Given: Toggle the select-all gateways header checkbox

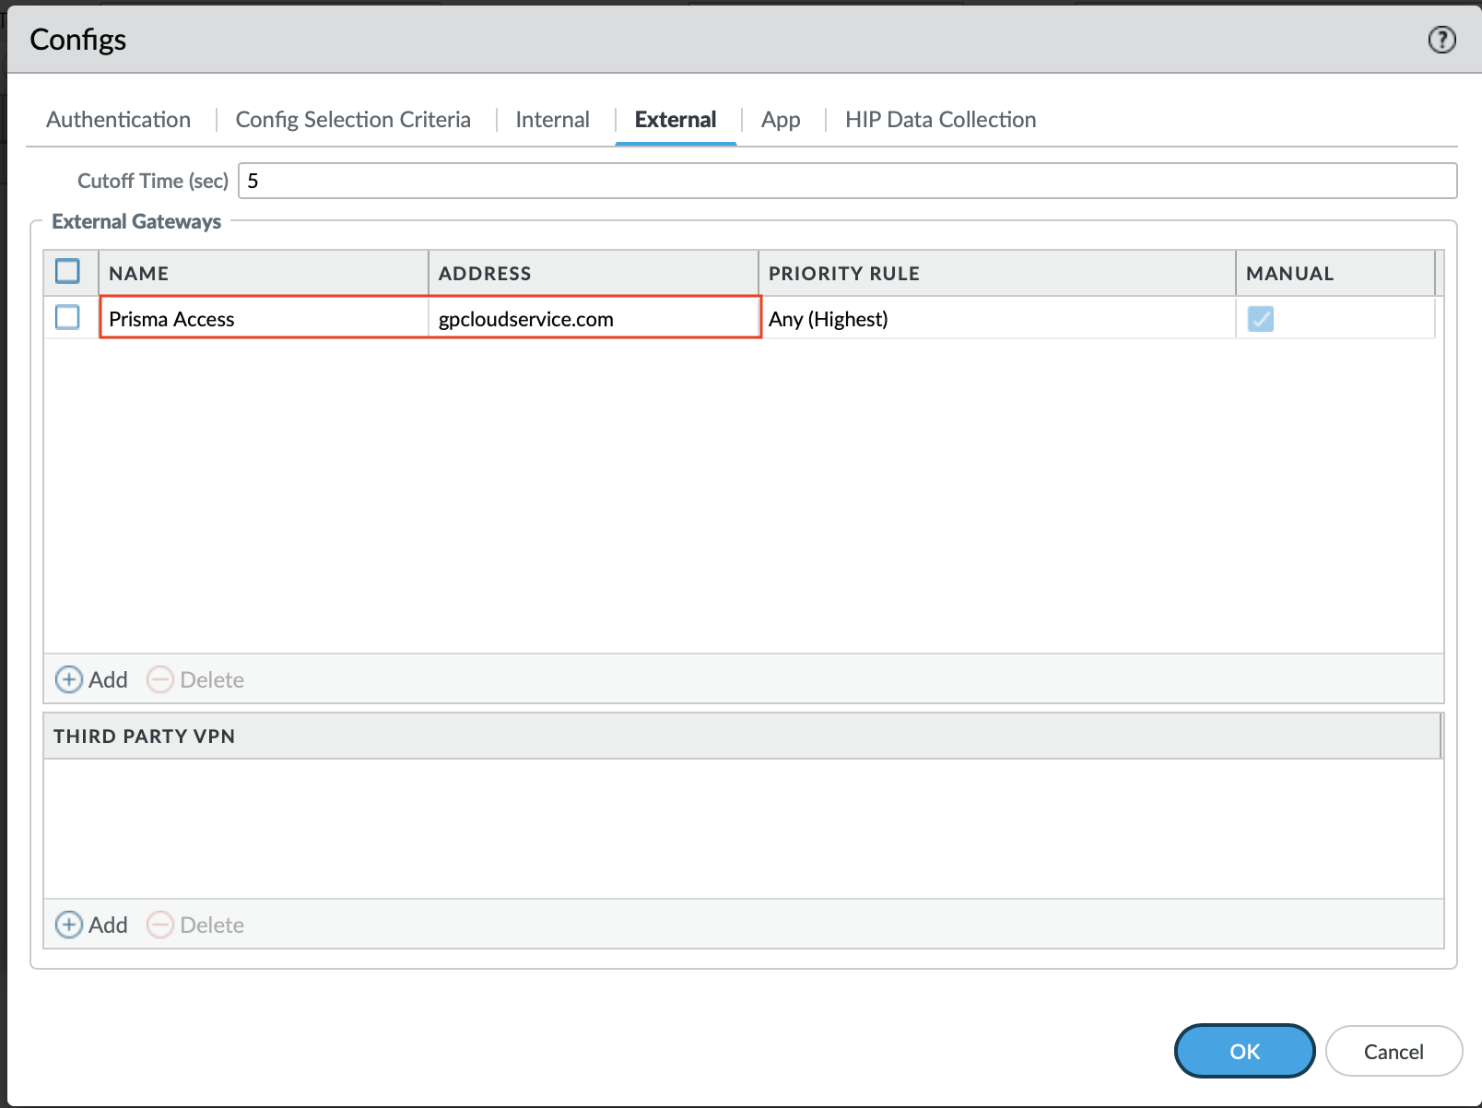Looking at the screenshot, I should (x=67, y=272).
